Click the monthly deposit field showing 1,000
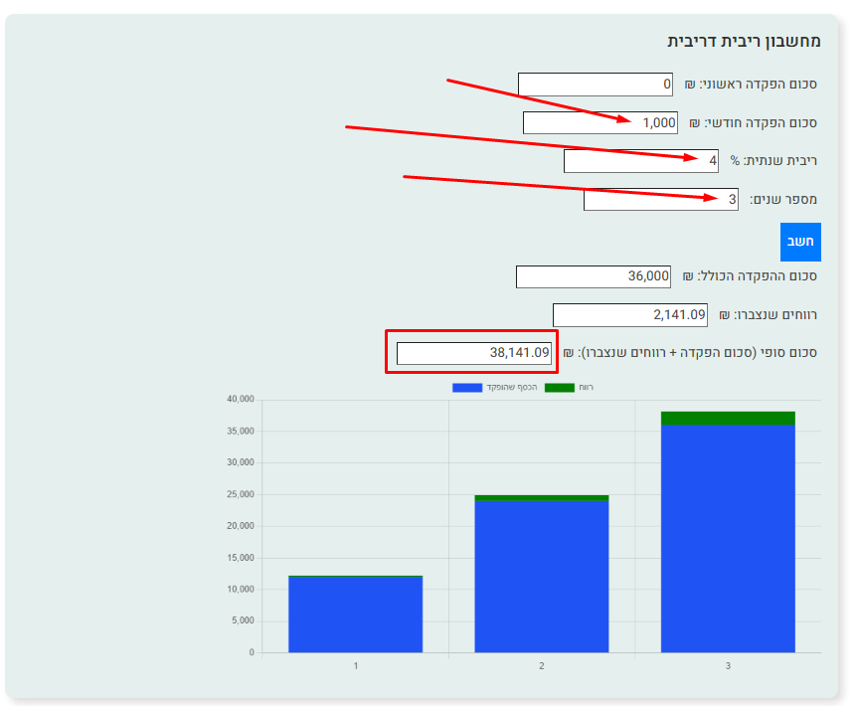Image resolution: width=857 pixels, height=706 pixels. click(x=600, y=122)
